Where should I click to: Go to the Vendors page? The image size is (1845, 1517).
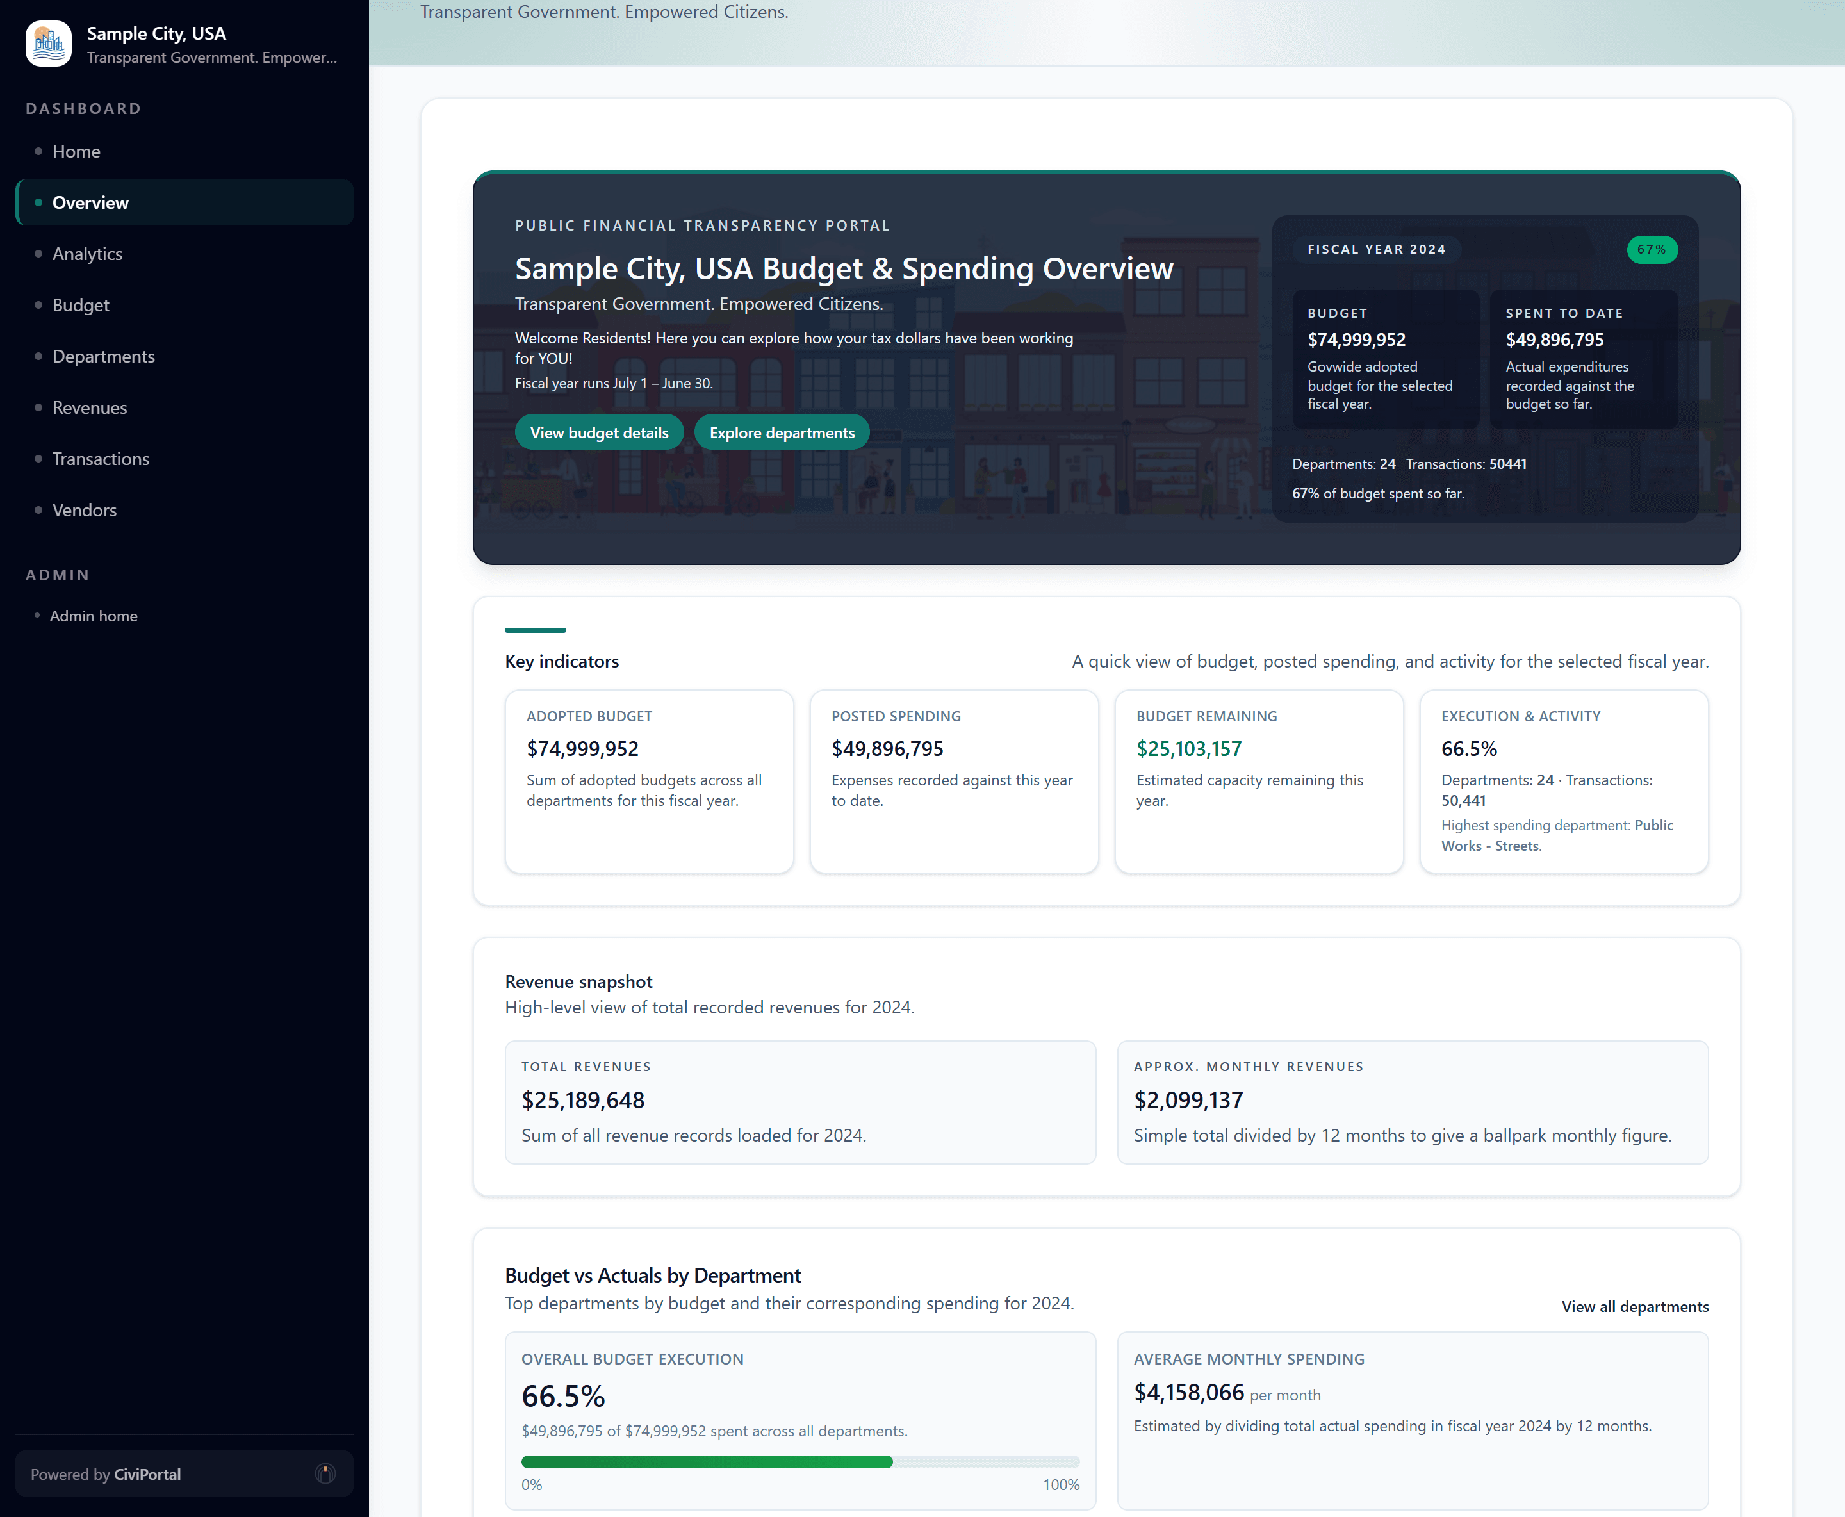tap(84, 509)
